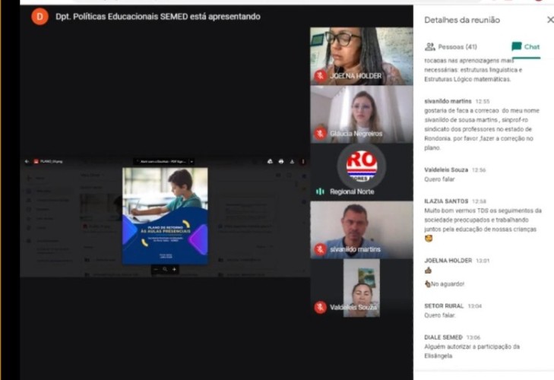Click the print icon in the preview toolbar

click(281, 161)
